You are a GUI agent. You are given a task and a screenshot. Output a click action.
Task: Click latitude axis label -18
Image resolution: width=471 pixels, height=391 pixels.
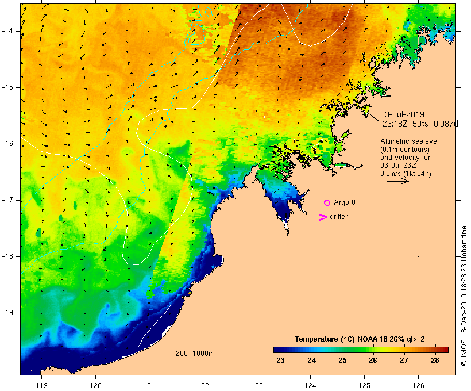7,256
